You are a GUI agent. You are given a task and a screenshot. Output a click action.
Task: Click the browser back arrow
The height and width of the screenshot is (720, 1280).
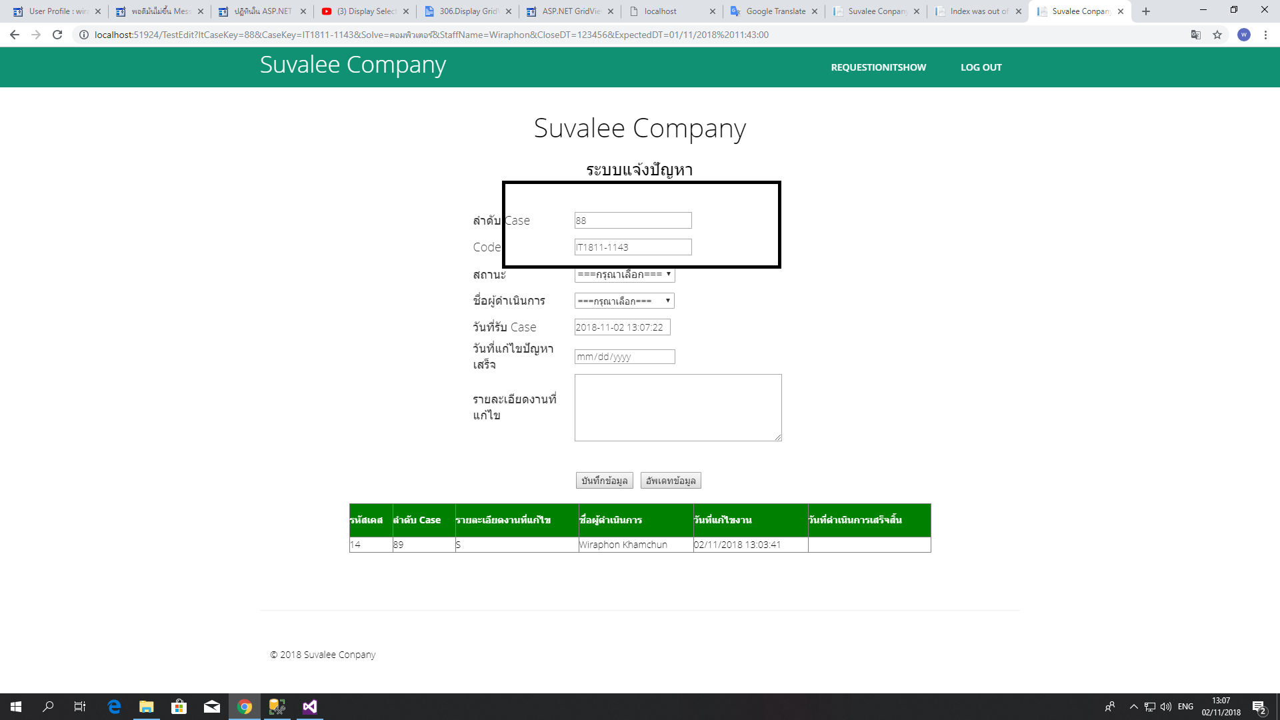pyautogui.click(x=15, y=35)
